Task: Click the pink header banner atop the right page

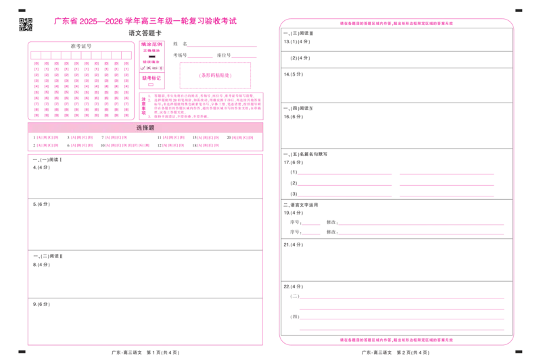Action: [x=396, y=23]
